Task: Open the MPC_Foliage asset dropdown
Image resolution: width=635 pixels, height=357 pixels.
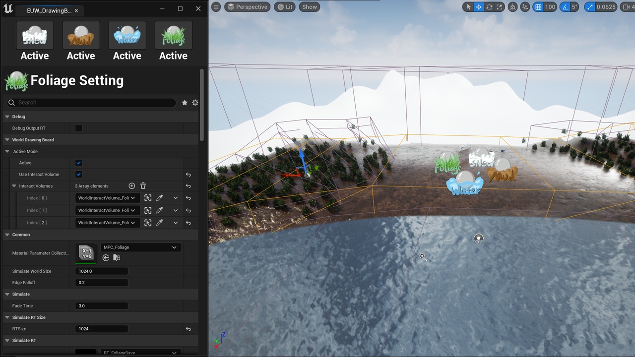Action: [x=140, y=247]
